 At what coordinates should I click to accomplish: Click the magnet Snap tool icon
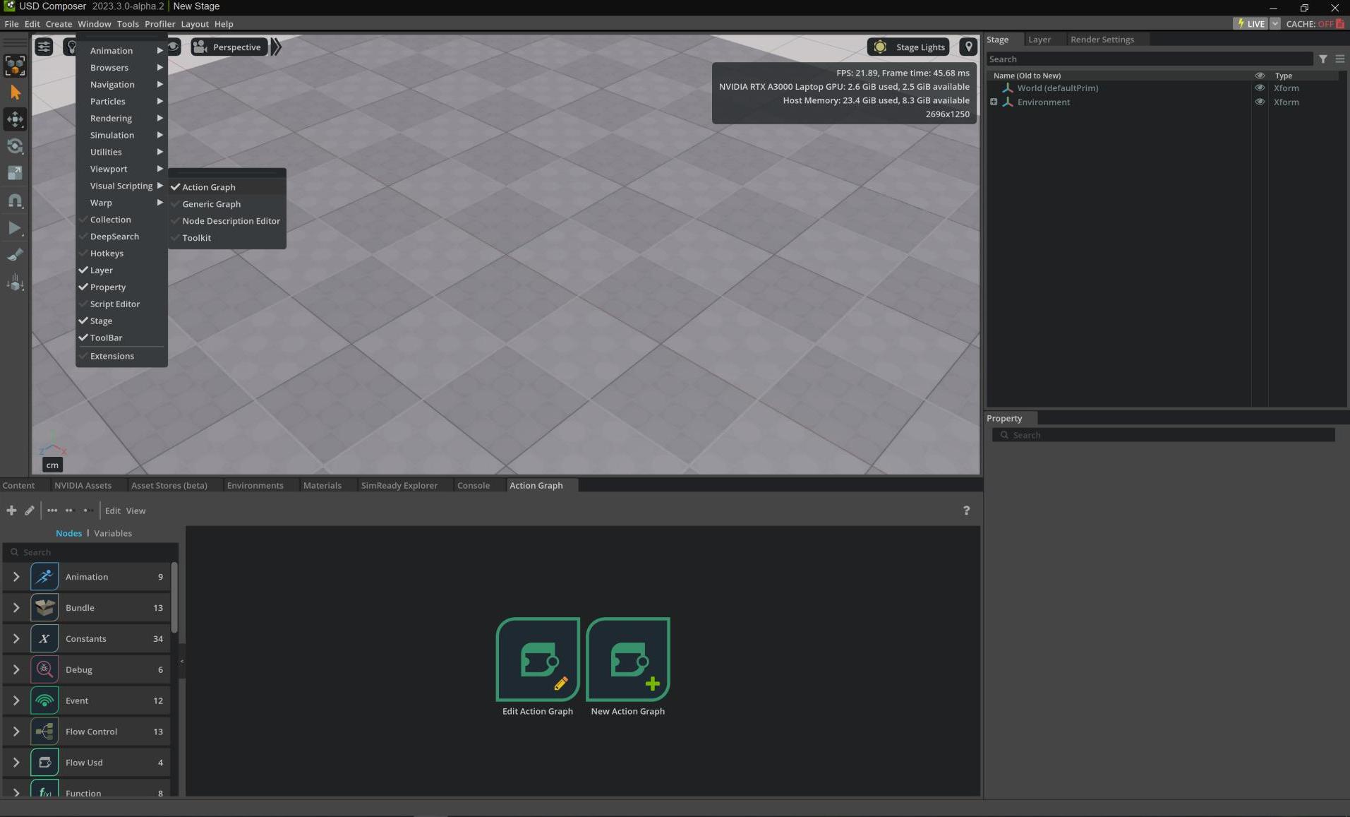pos(15,201)
